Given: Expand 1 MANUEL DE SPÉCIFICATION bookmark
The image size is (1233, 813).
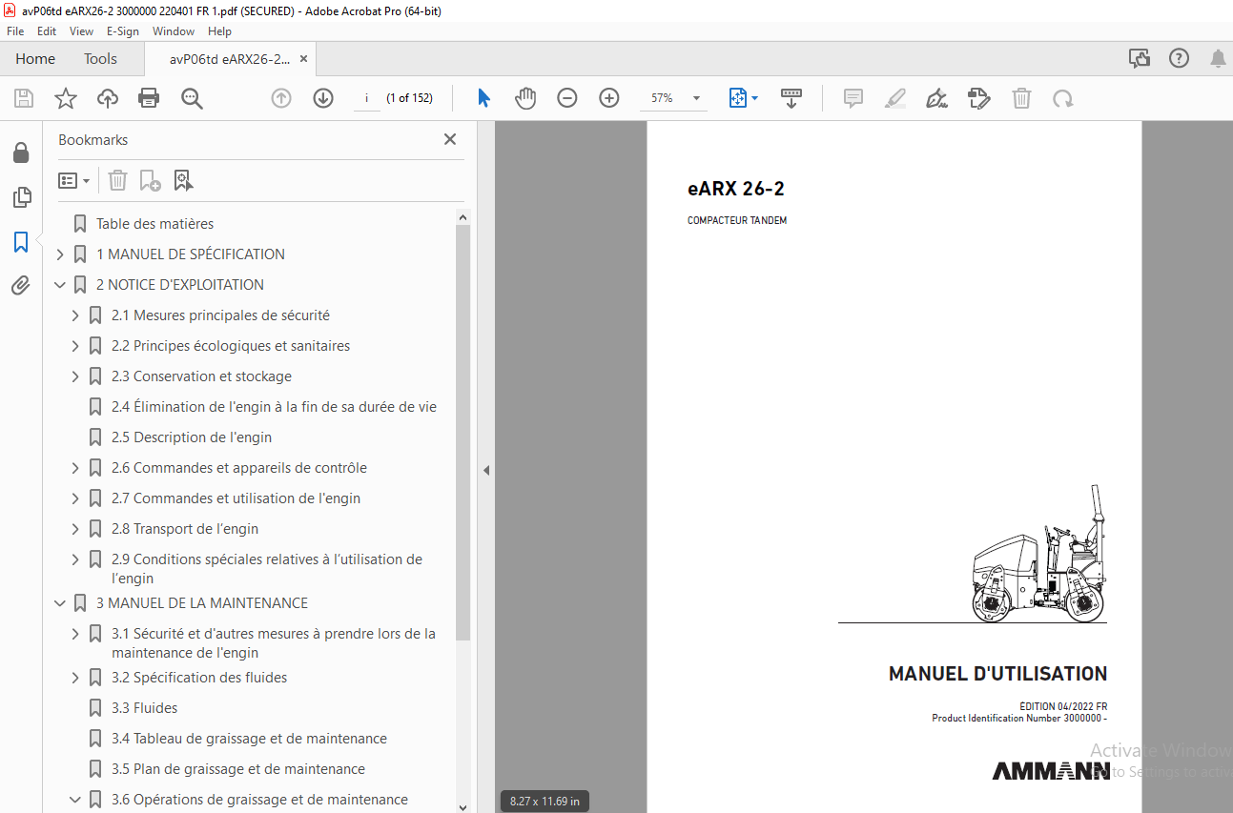Looking at the screenshot, I should click(60, 254).
